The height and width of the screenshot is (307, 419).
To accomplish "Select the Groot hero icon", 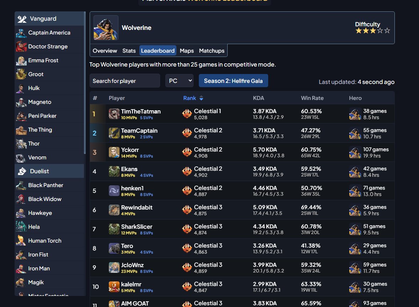I will (21, 75).
